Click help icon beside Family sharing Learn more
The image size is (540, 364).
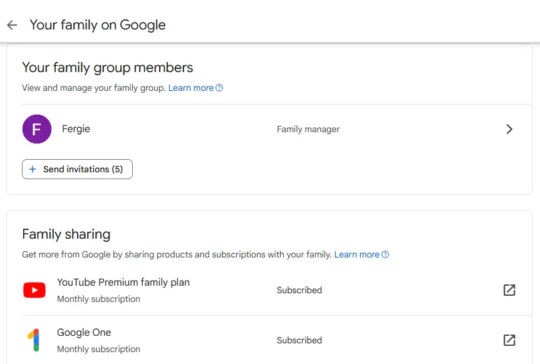tap(385, 254)
